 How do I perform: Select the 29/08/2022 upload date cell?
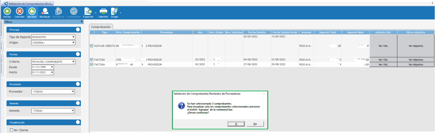pyautogui.click(x=285, y=65)
